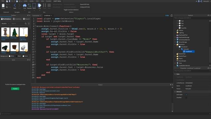Click the command bar input at bottom
Screen dimensions: 211x119
pos(105,114)
